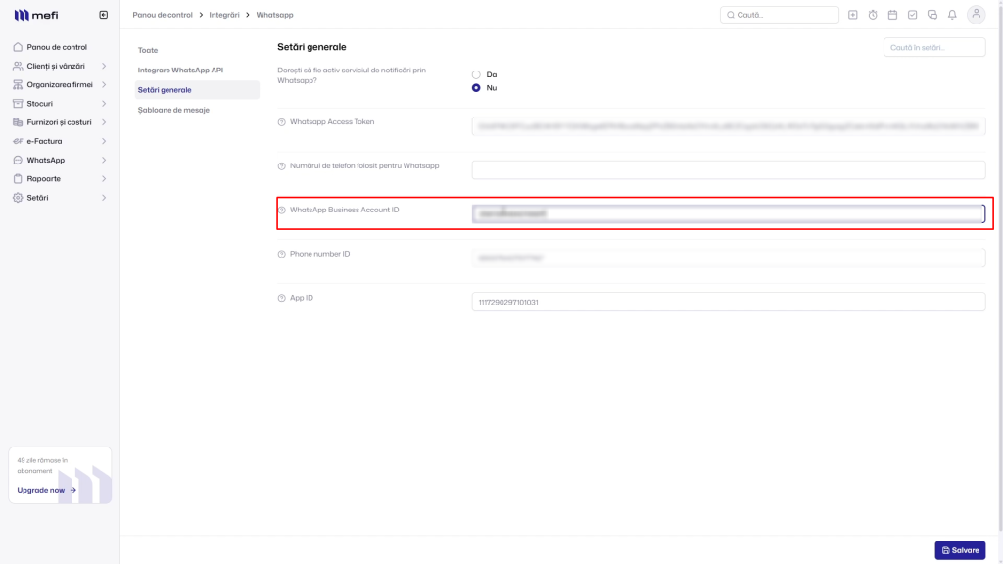Expand Clienți și vânzări submenu chevron
The width and height of the screenshot is (1003, 564).
tap(104, 66)
